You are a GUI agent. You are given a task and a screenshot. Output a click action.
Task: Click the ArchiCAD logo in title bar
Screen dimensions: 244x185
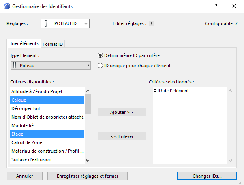(6, 6)
